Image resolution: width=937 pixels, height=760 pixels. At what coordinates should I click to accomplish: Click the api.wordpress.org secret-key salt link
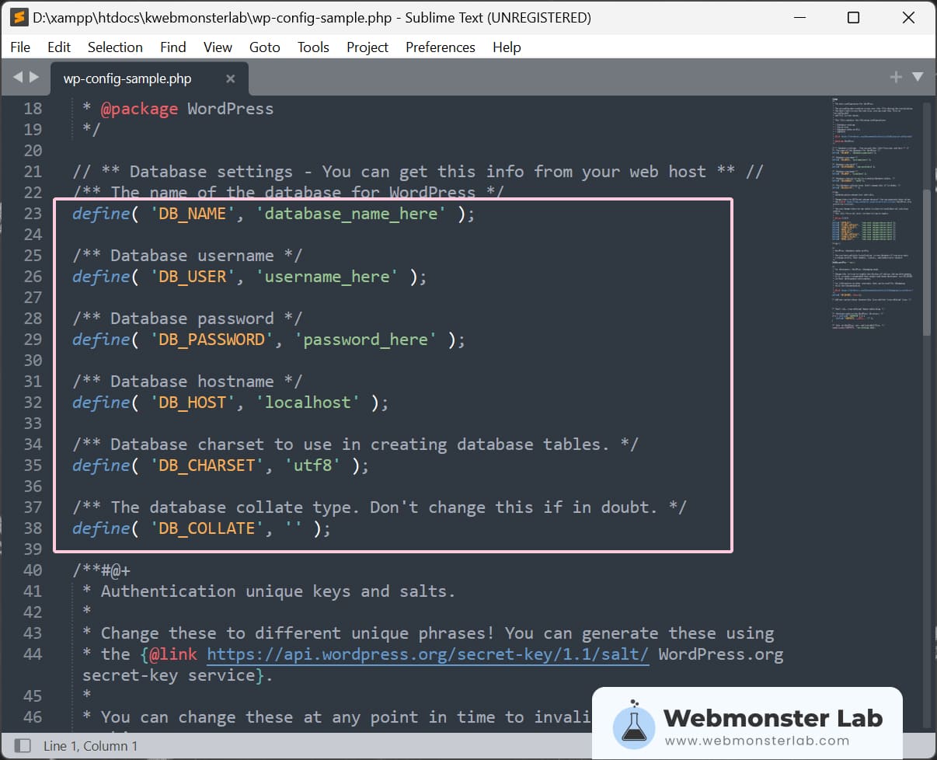pos(427,654)
